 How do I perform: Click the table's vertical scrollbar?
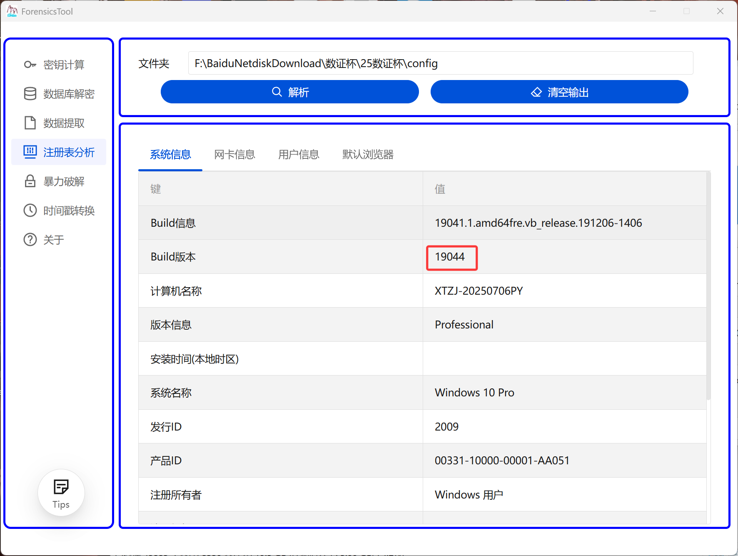point(708,286)
